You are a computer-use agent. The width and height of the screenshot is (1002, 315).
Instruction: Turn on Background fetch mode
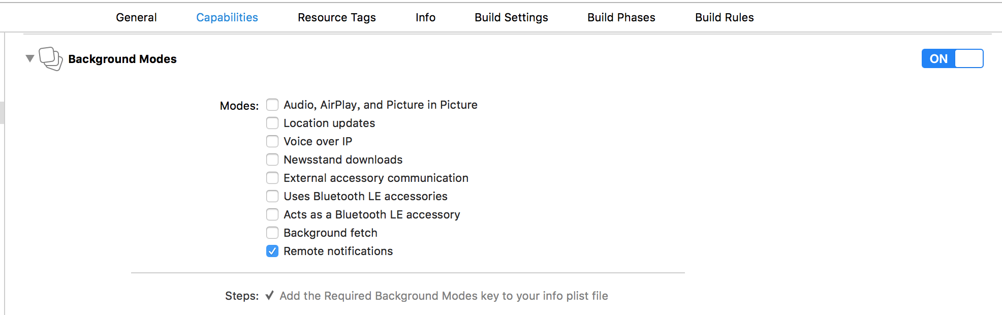point(272,233)
